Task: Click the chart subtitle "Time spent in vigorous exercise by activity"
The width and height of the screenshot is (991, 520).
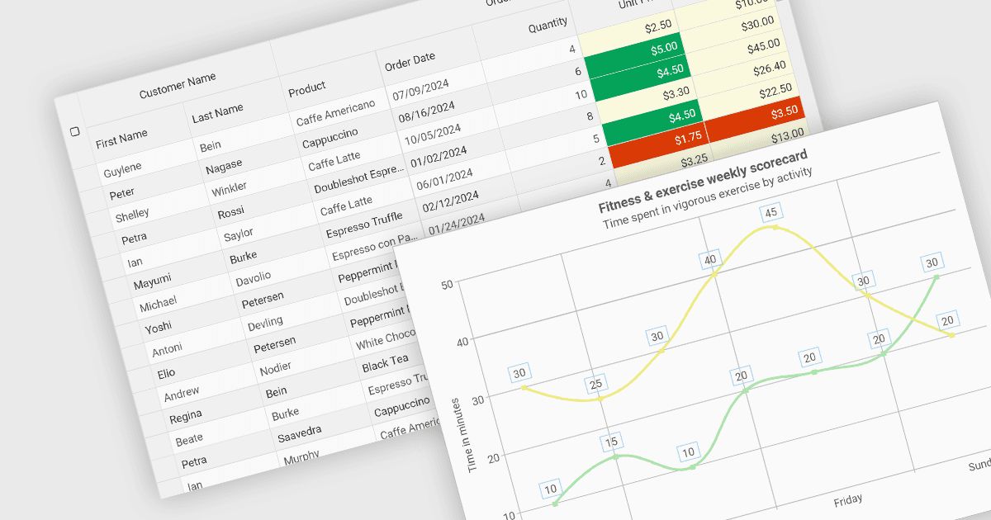Action: point(709,197)
